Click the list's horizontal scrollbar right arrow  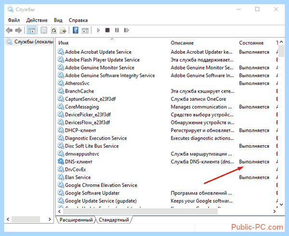(275, 211)
